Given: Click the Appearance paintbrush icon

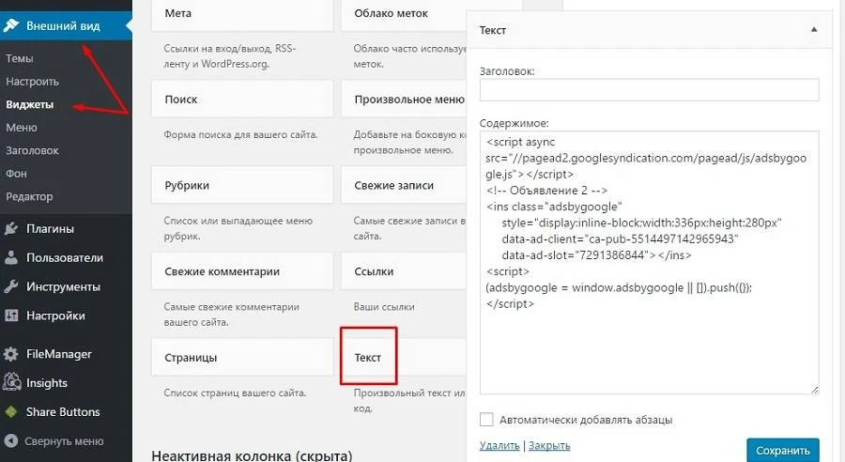Looking at the screenshot, I should 10,25.
